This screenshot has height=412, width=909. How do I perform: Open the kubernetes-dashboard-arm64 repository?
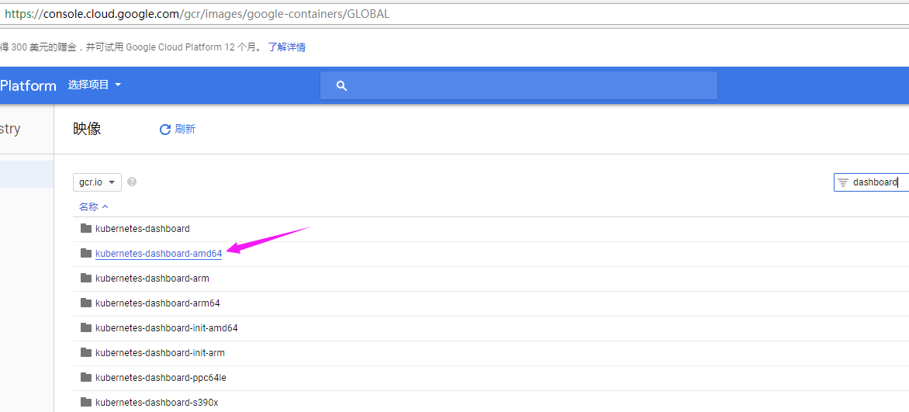click(157, 303)
